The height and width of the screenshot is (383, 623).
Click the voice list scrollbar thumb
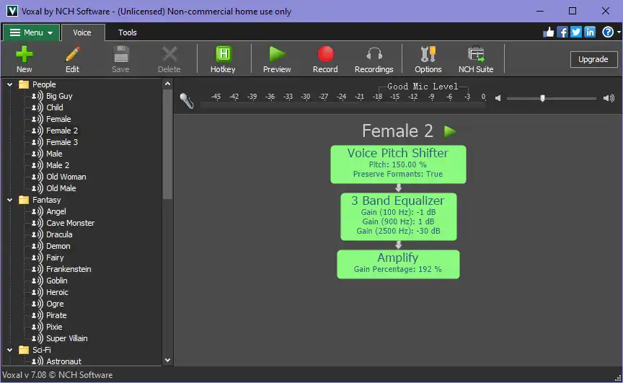point(168,144)
